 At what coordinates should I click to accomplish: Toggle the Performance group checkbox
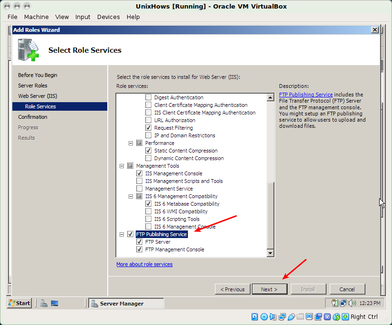tap(139, 143)
